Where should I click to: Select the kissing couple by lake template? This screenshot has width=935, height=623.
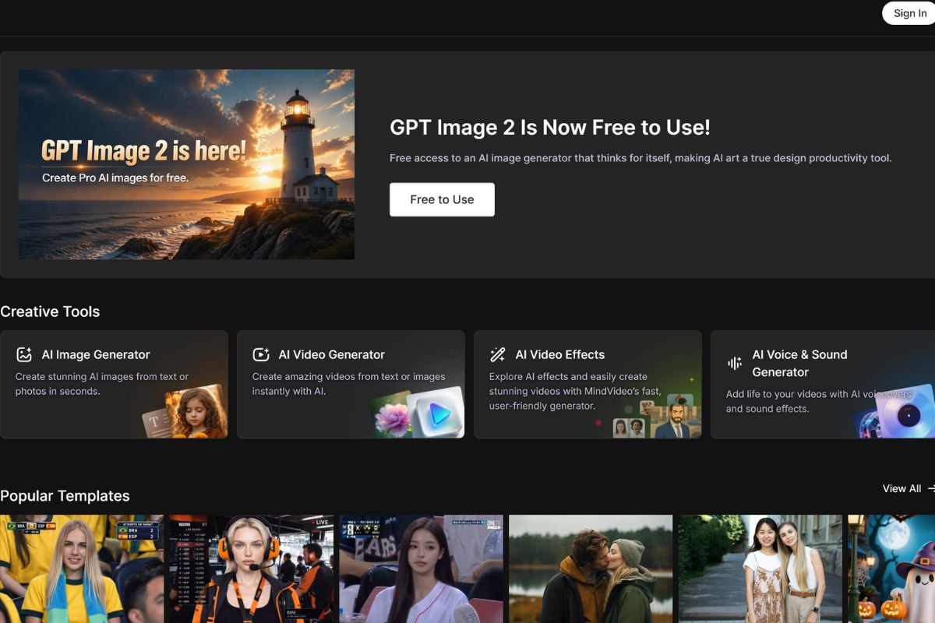591,568
